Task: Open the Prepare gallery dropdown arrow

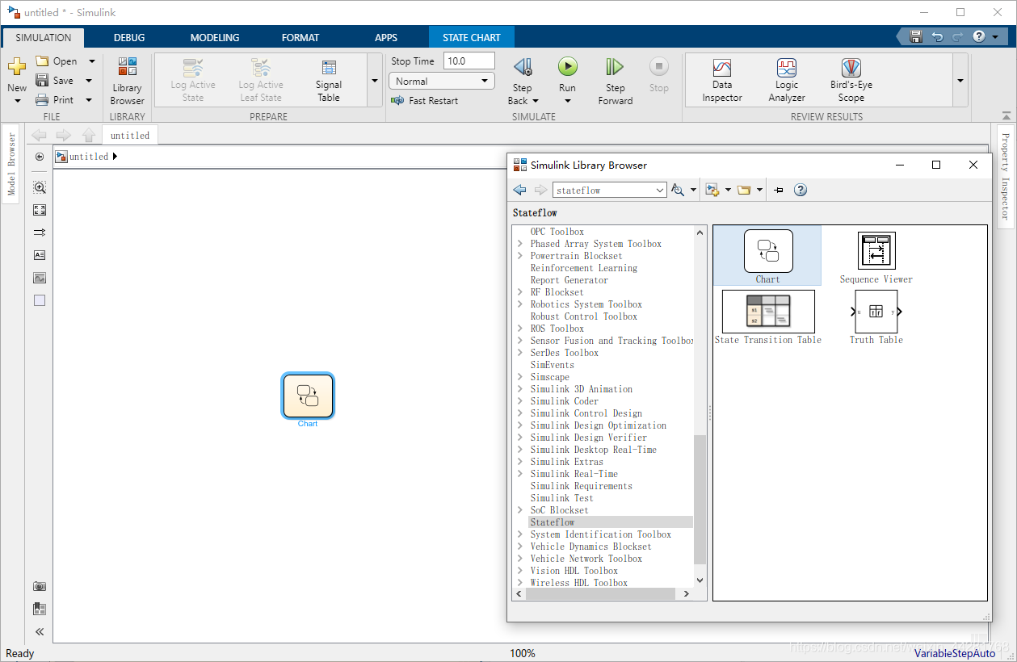Action: pos(374,81)
